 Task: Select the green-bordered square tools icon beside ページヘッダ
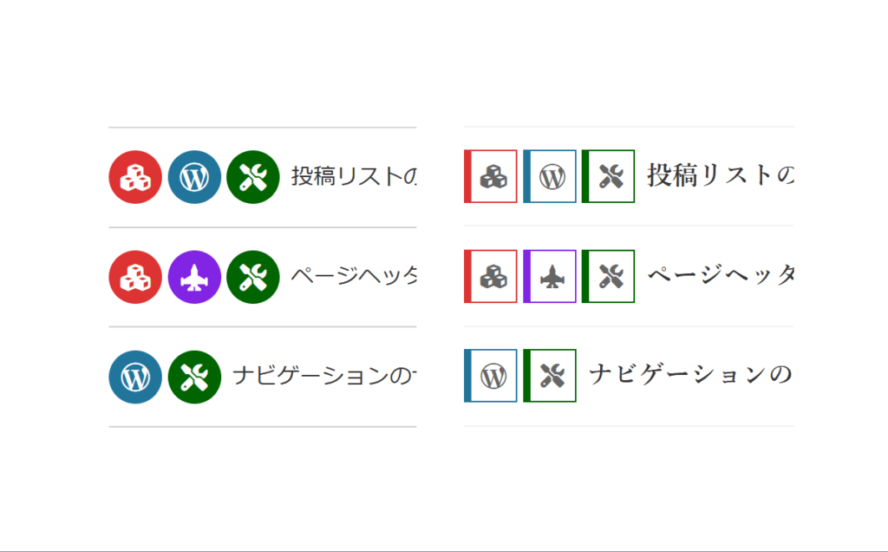[609, 276]
